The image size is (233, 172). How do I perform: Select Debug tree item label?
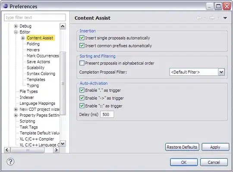pyautogui.click(x=25, y=26)
